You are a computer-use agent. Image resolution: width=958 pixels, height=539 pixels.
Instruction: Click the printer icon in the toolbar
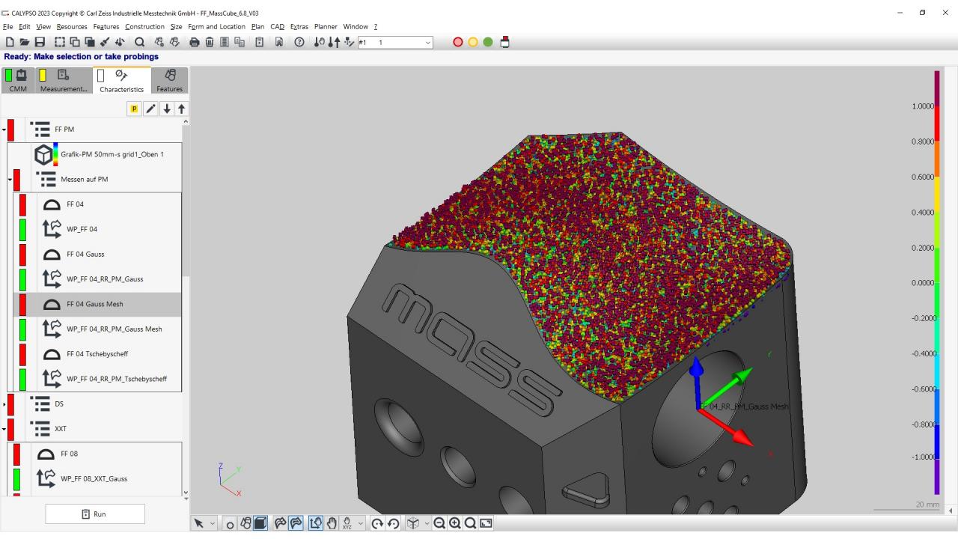pos(194,42)
